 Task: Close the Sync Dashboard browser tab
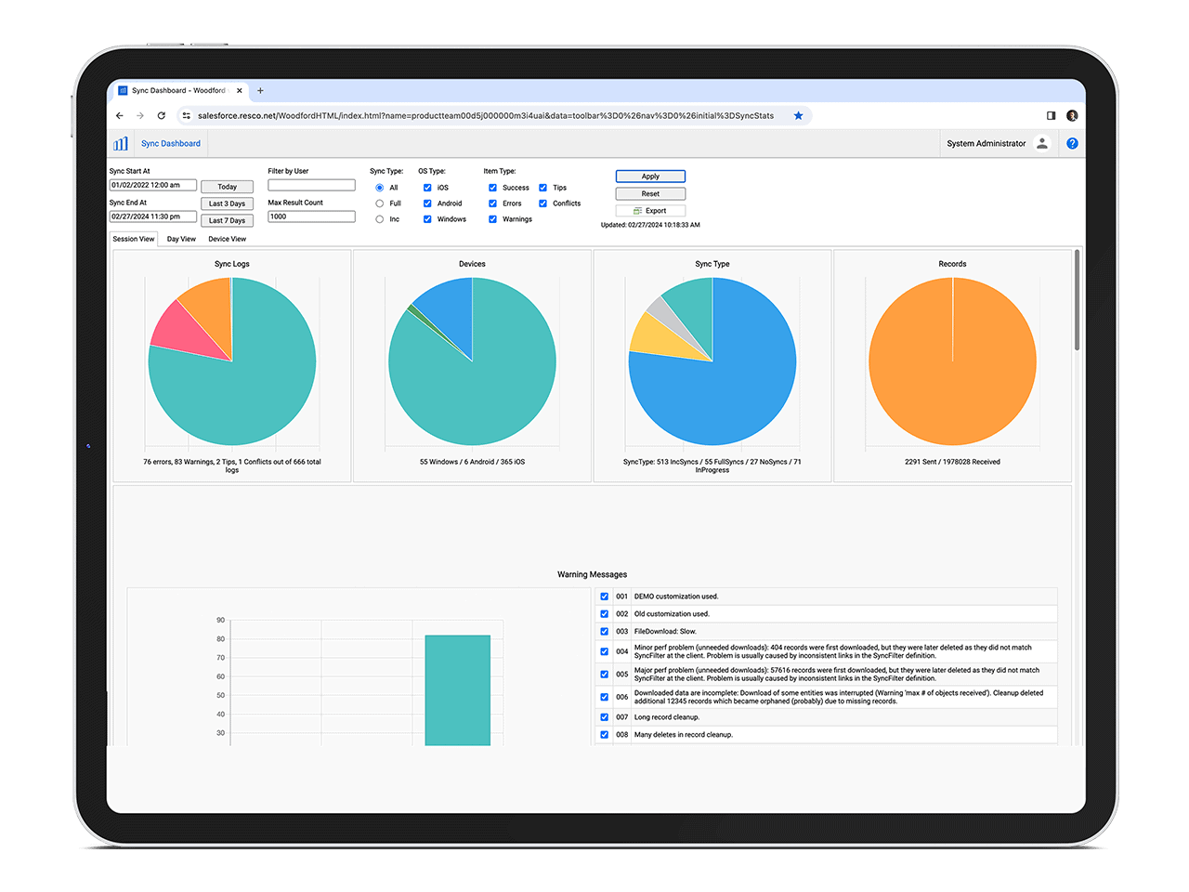pyautogui.click(x=239, y=91)
